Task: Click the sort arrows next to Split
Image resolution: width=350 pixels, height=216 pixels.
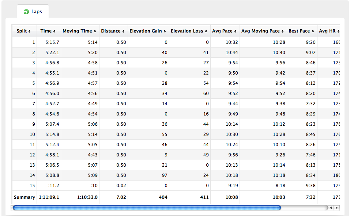Action: (30, 31)
